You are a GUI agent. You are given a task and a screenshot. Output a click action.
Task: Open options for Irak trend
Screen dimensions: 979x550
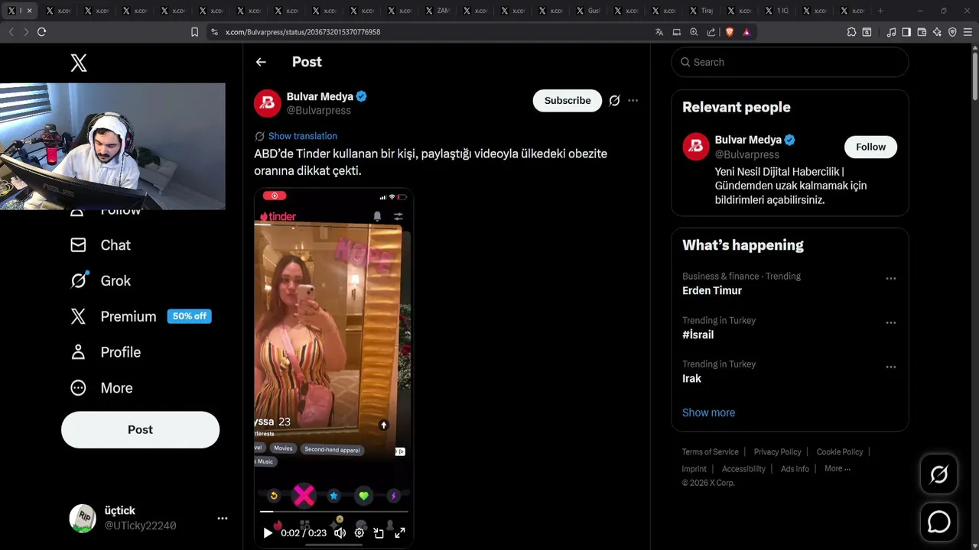click(891, 367)
